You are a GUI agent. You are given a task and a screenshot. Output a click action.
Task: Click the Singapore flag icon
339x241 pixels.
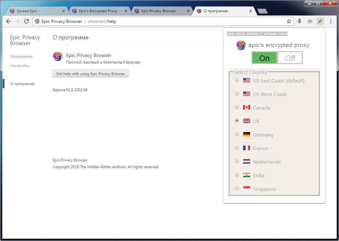[246, 188]
